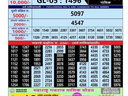Select sixth prize number 3006
Image resolution: width=128 pixels, height=96 pixels.
coord(60,55)
